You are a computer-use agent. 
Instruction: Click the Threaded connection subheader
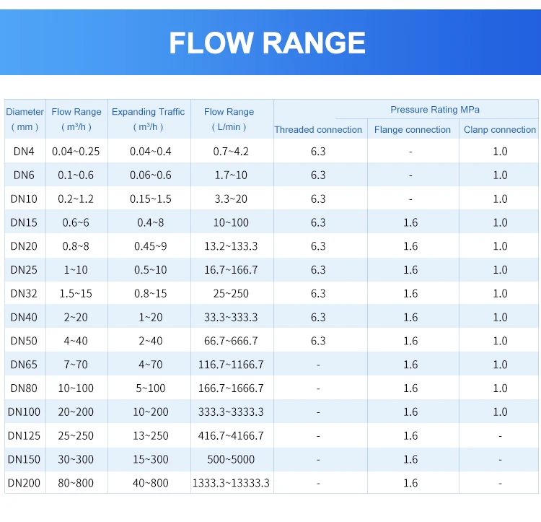(x=318, y=129)
